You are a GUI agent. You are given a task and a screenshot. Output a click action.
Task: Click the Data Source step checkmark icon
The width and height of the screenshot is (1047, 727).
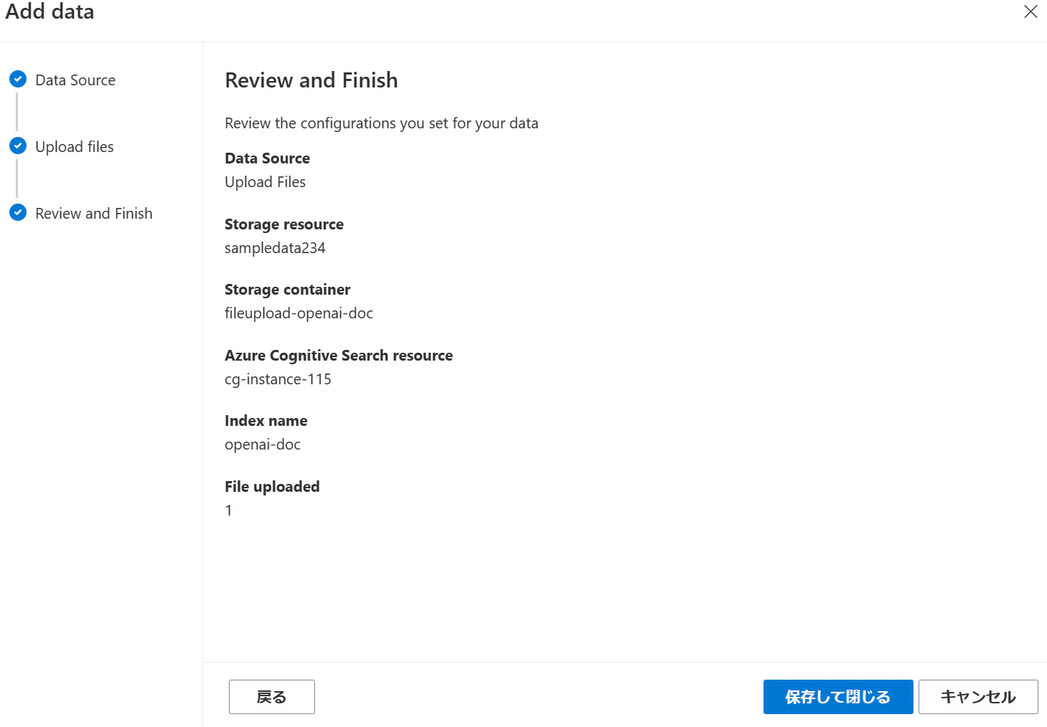(18, 79)
